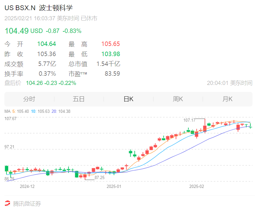Viewport: 255px width, 212px height.
Task: Click the y-axis label 97.21
Action: 10,147
